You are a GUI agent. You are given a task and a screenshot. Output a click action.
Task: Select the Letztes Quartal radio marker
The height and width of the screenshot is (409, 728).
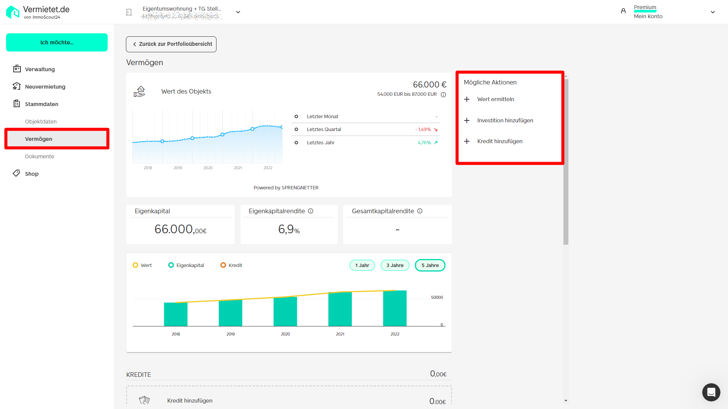tap(296, 130)
